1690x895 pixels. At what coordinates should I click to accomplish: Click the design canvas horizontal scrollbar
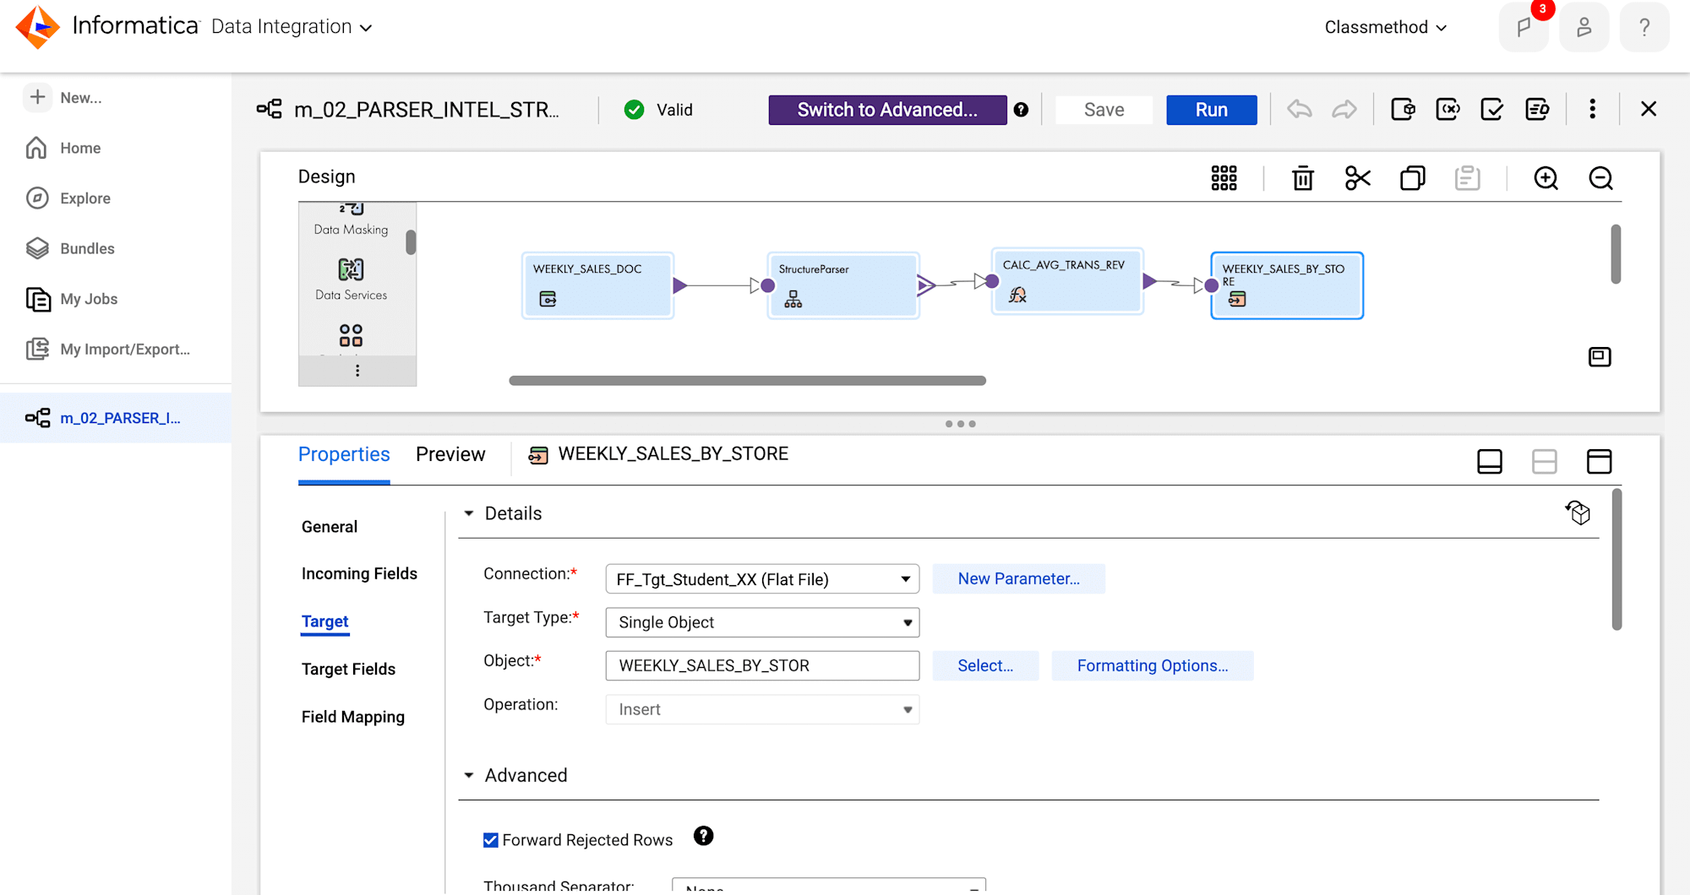coord(747,381)
